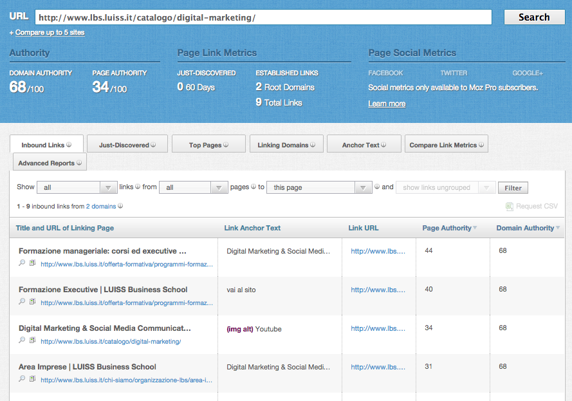Click the Page Authority column header text

(447, 228)
